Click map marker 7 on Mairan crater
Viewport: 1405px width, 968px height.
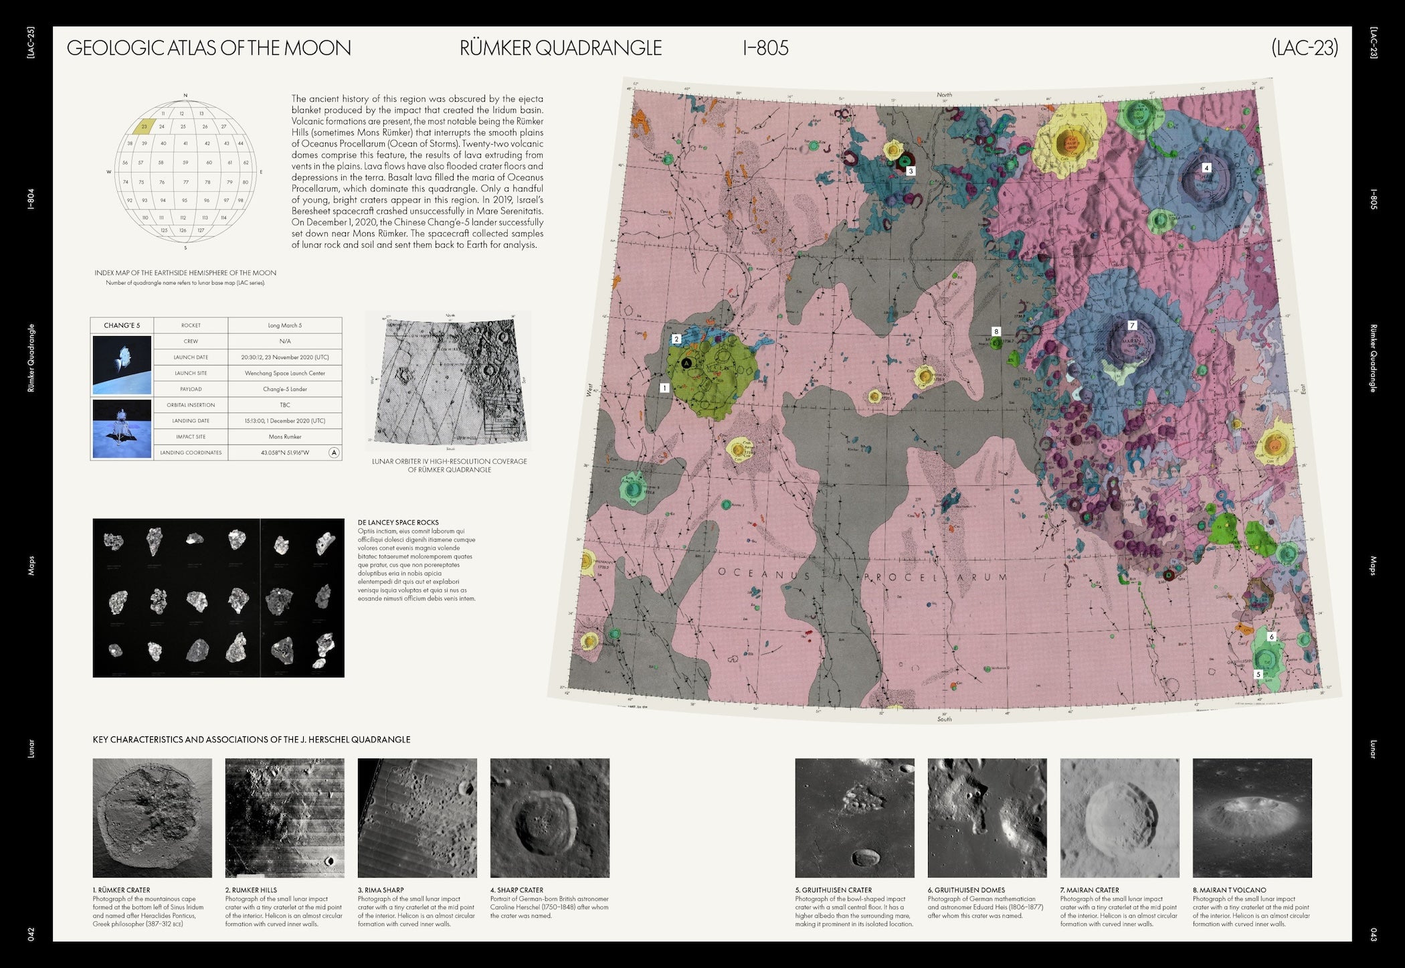(x=1132, y=325)
